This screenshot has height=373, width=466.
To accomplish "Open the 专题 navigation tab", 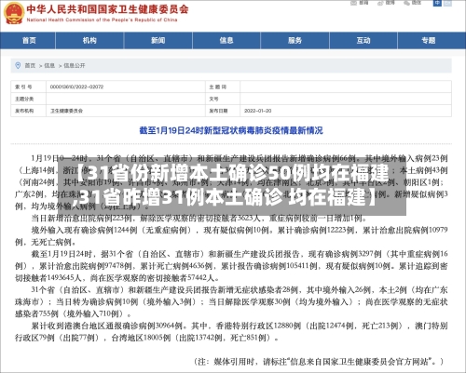I will [x=429, y=40].
